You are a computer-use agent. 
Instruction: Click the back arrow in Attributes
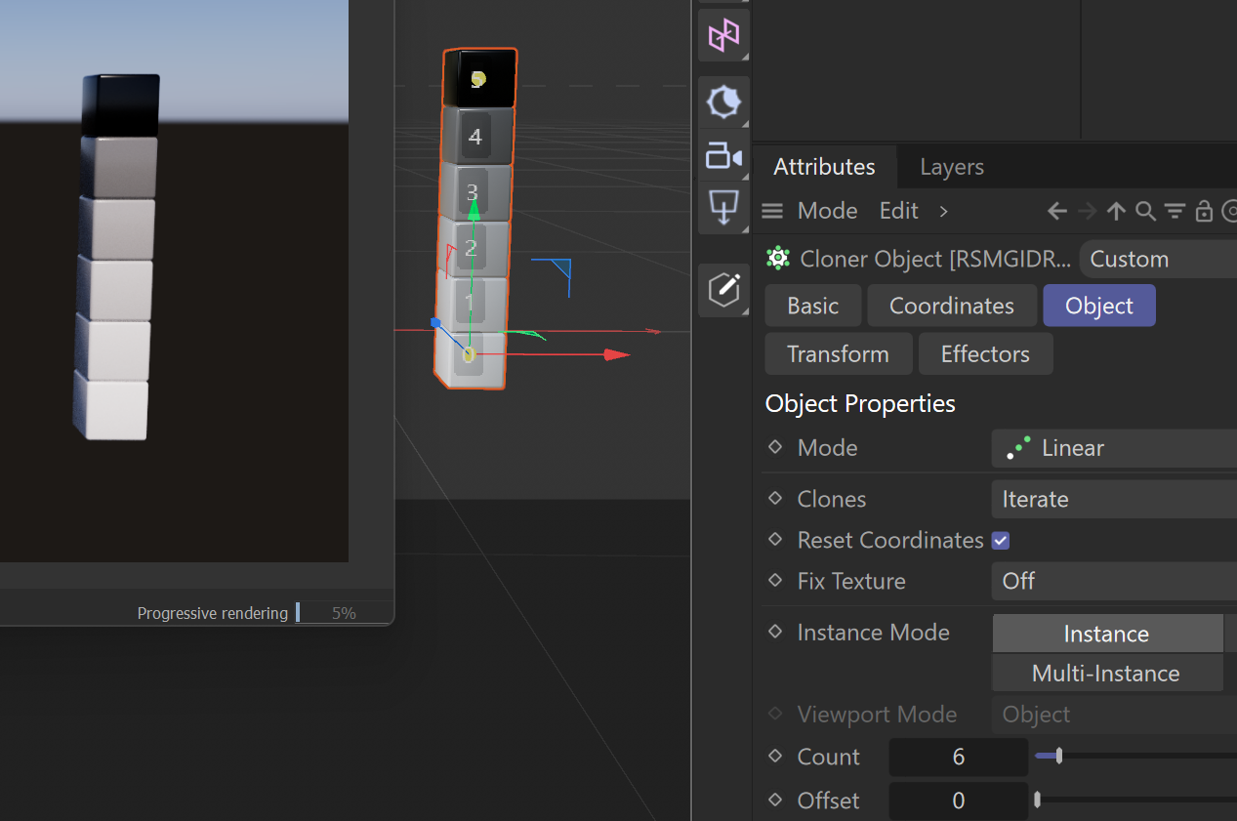click(x=1056, y=211)
